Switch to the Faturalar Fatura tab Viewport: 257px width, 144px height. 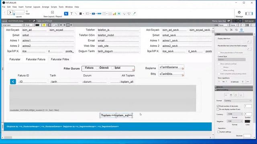click(x=36, y=59)
